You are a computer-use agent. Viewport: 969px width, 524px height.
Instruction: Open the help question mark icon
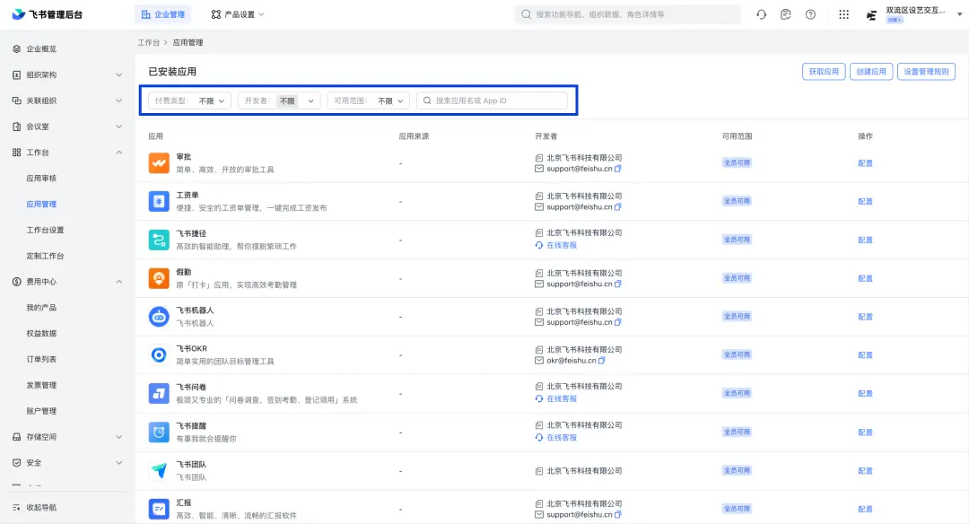tap(811, 14)
